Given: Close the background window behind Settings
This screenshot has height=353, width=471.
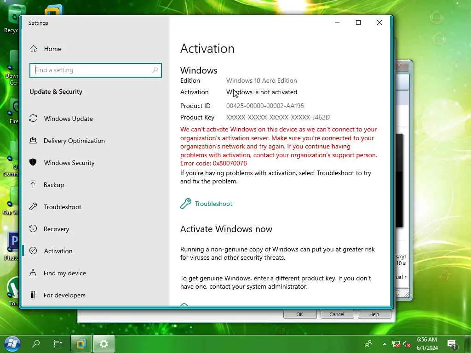Looking at the screenshot, I should 400,65.
